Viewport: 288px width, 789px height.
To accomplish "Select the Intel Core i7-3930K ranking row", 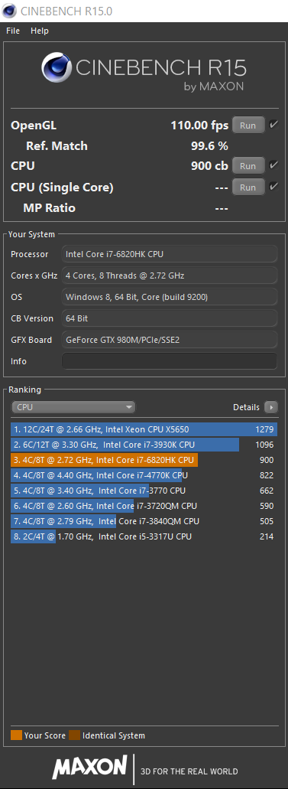I will click(x=144, y=445).
